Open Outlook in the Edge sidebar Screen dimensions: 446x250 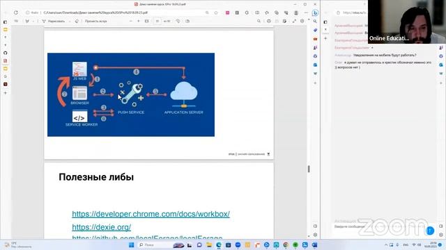click(x=315, y=65)
